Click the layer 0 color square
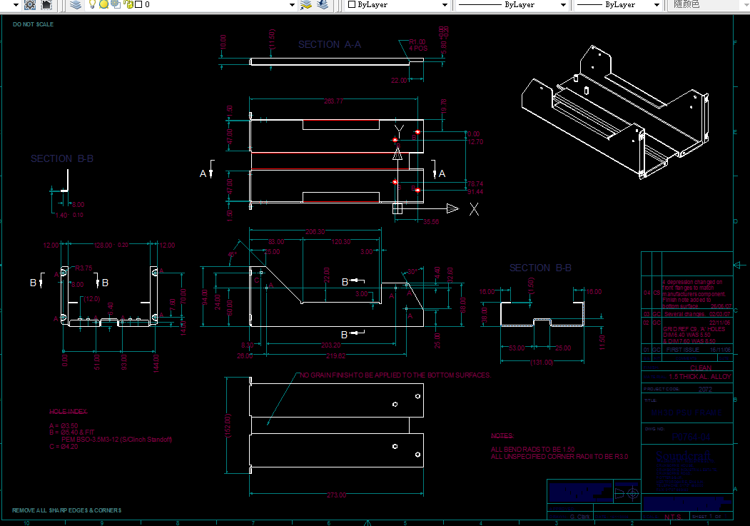 tap(138, 4)
